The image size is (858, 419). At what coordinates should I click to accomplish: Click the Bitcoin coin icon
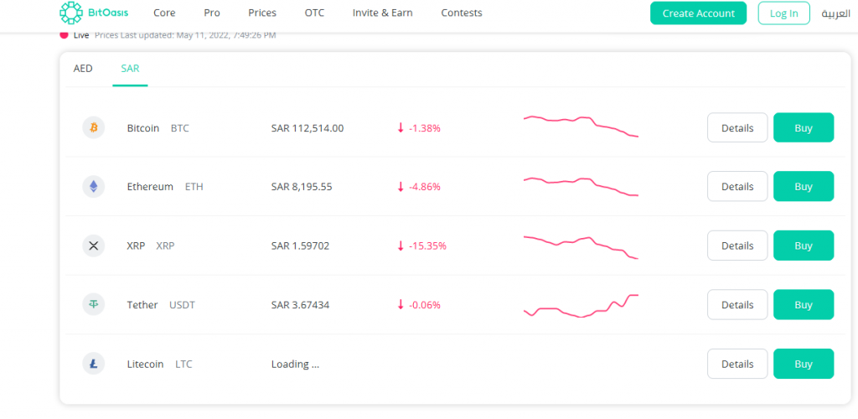94,128
